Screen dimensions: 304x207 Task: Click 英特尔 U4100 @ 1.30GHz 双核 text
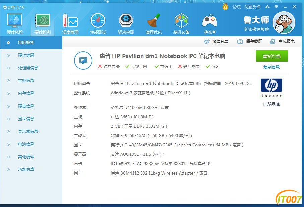[140, 107]
